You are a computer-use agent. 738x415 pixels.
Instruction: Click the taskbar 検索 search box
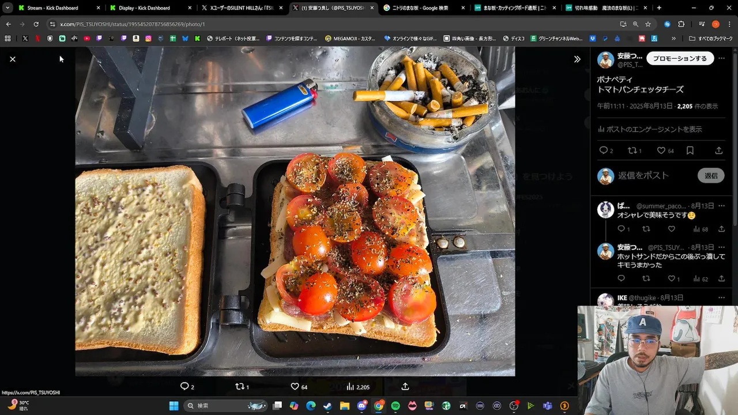click(x=227, y=406)
